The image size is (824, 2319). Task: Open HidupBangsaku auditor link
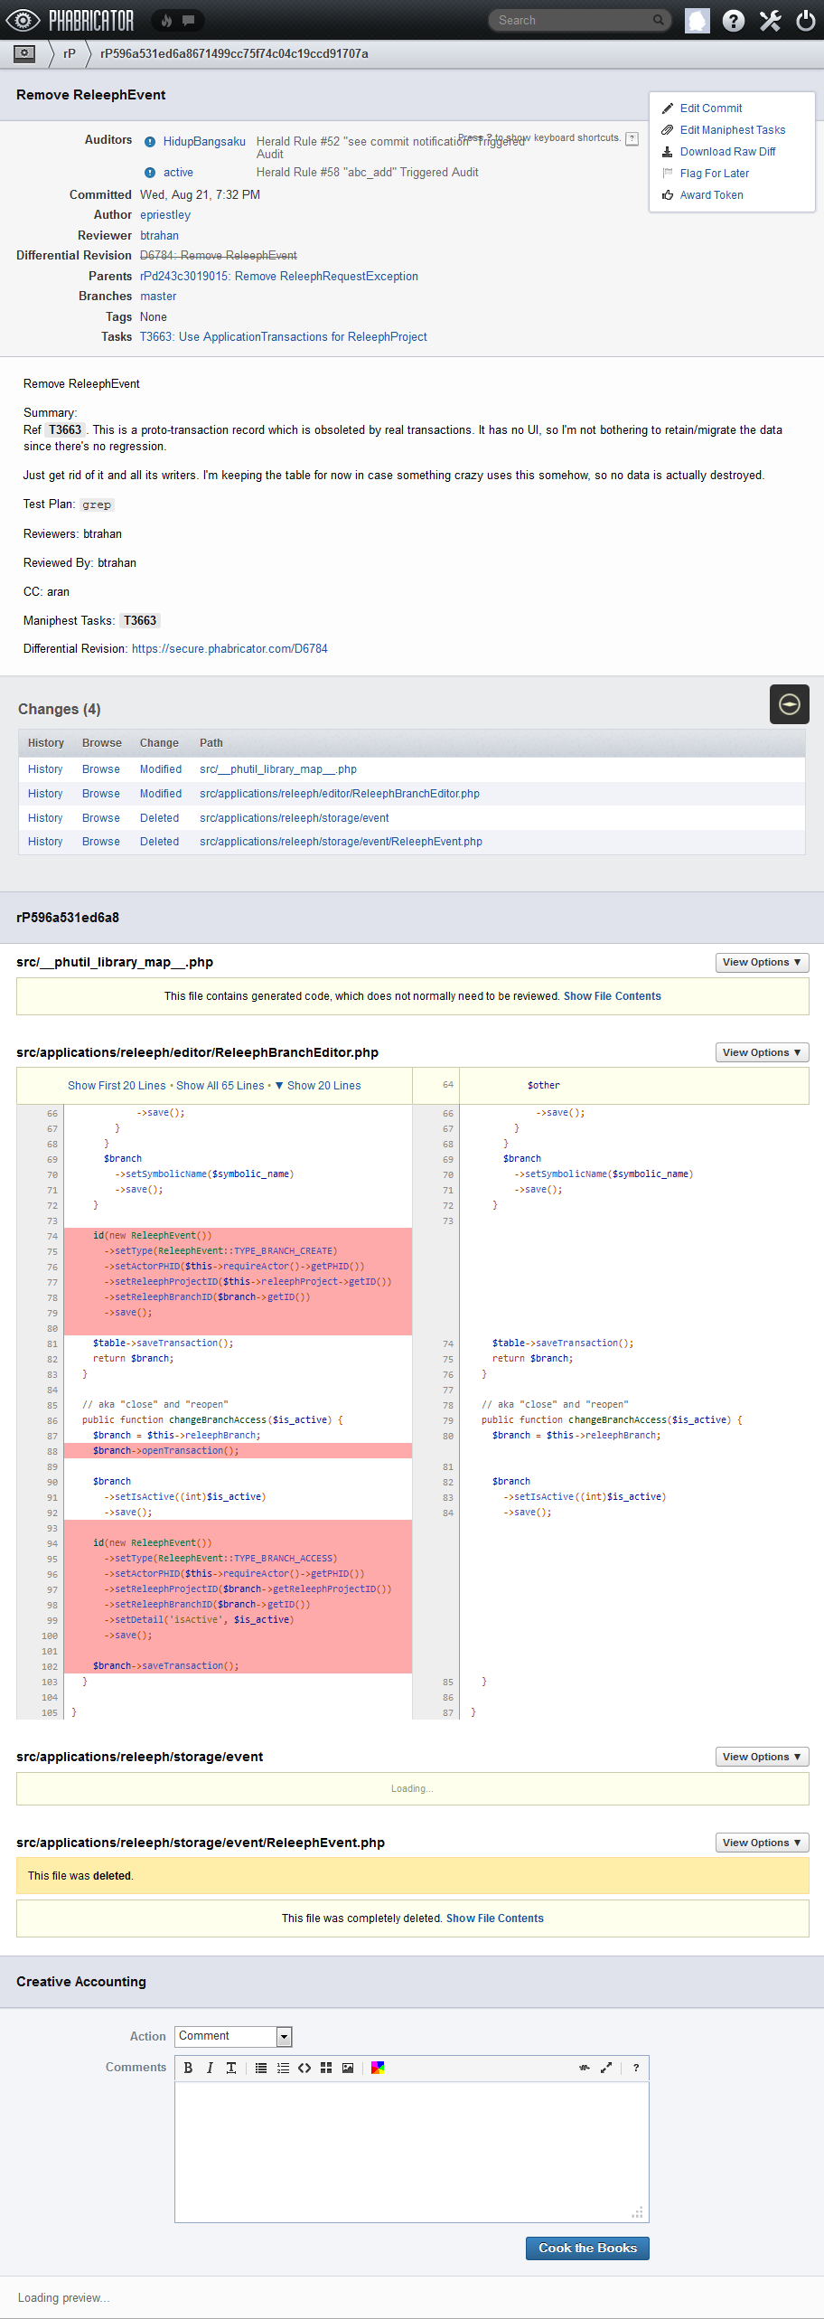204,142
